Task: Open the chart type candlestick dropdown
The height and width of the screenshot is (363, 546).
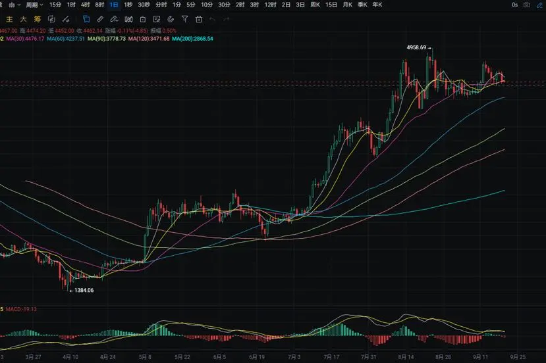Action: click(14, 5)
